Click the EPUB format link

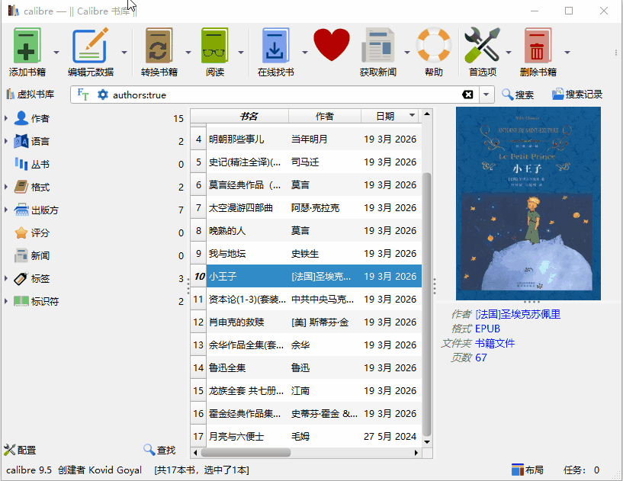[487, 329]
